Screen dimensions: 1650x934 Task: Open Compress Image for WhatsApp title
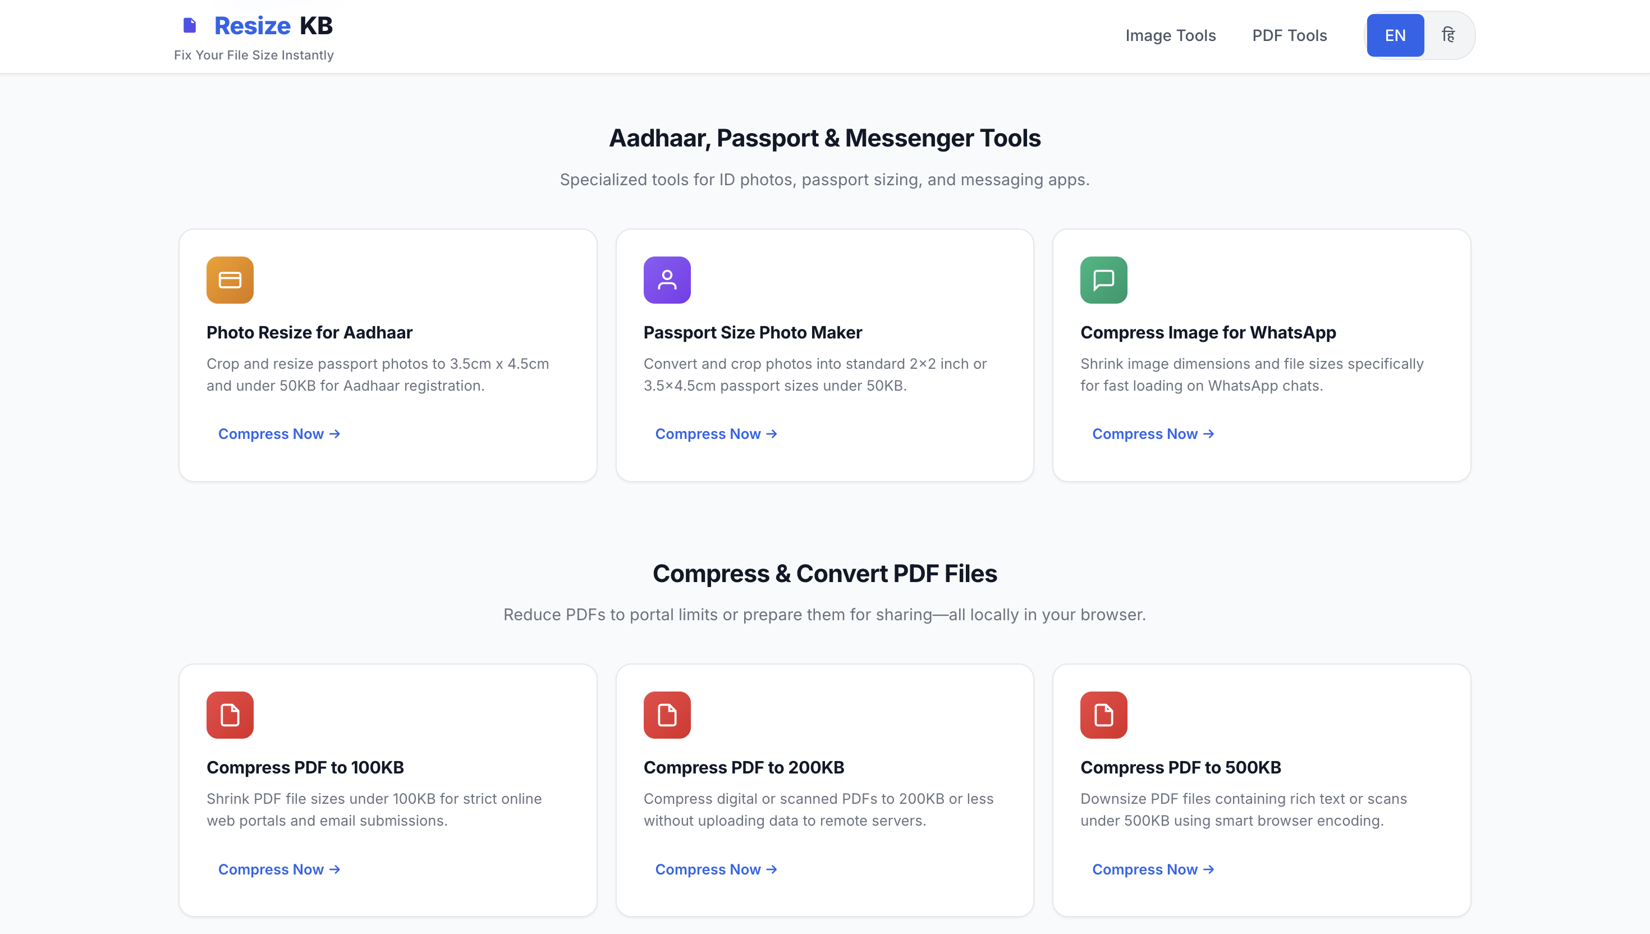[1208, 332]
